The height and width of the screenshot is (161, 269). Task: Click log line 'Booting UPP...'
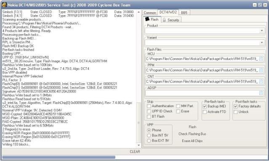click(13, 54)
